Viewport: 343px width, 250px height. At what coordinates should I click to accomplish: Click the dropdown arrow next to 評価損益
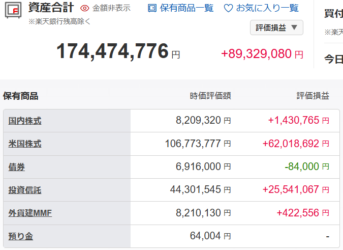294,27
